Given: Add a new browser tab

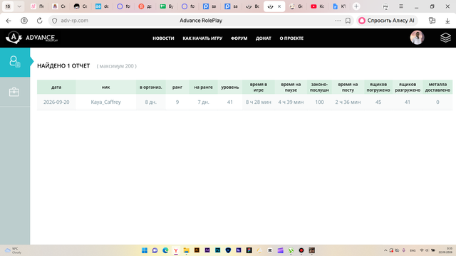Looking at the screenshot, I should pos(356,6).
